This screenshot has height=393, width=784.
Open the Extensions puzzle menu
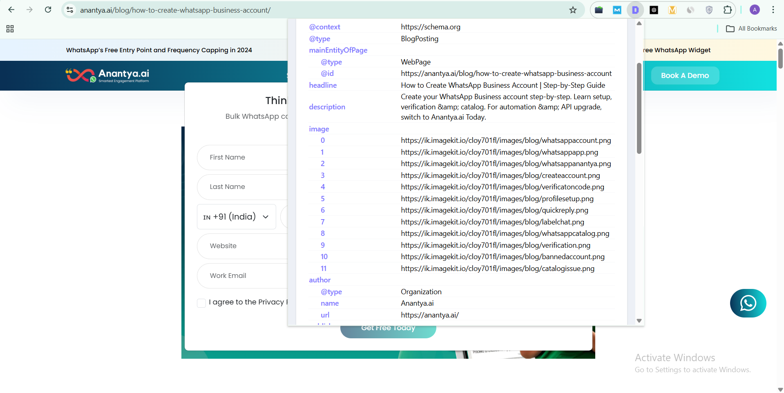pos(728,10)
